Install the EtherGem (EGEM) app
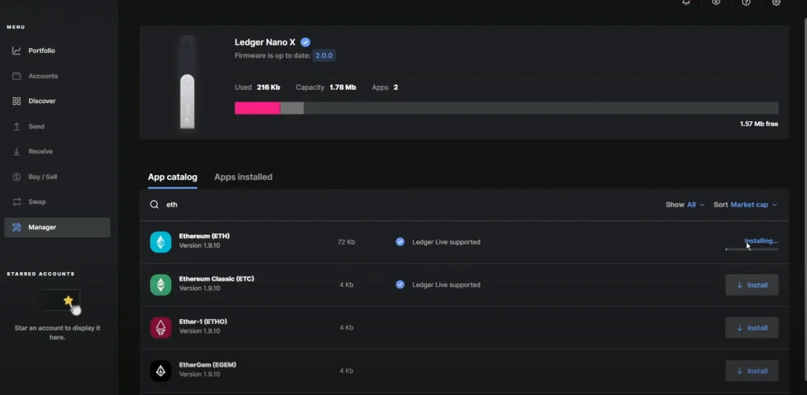 751,371
